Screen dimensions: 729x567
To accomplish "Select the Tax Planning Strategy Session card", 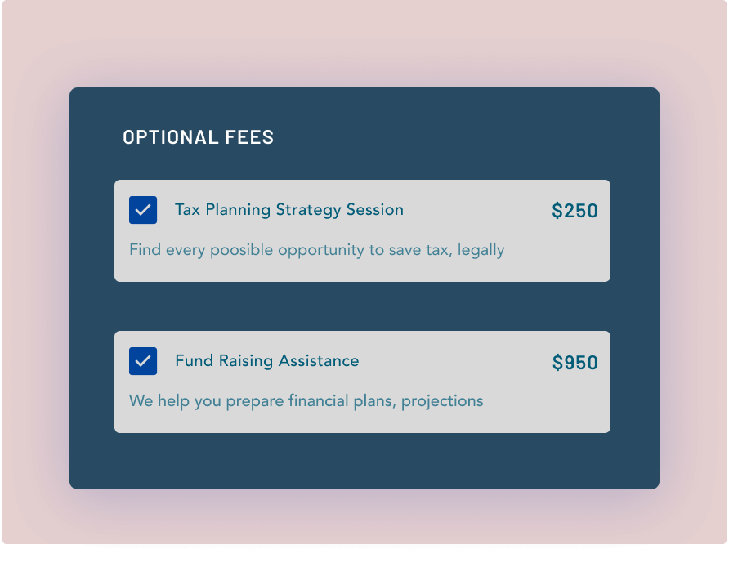I will click(x=363, y=230).
